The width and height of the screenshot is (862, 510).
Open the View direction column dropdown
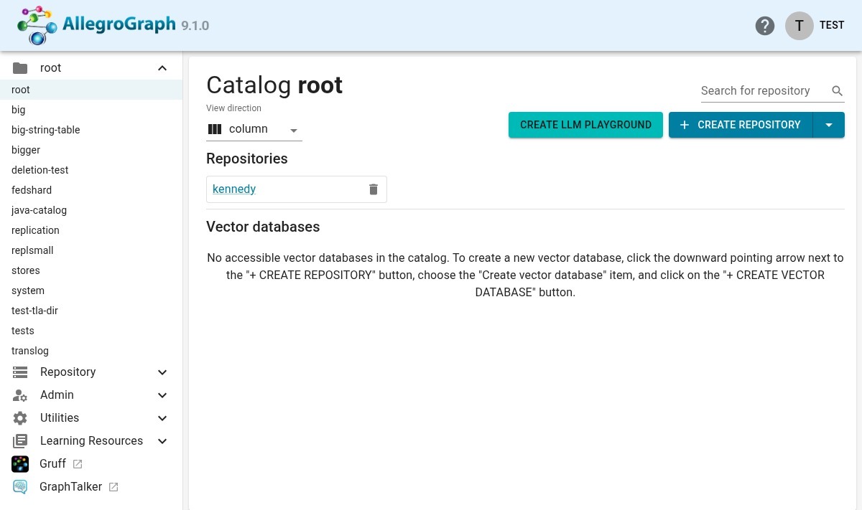254,129
